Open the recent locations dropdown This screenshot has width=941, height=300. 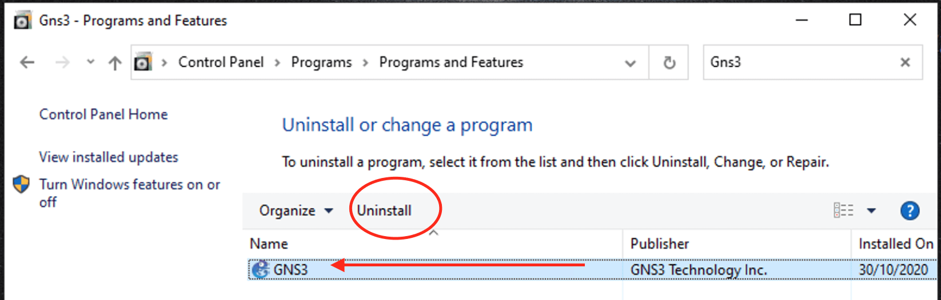click(90, 62)
